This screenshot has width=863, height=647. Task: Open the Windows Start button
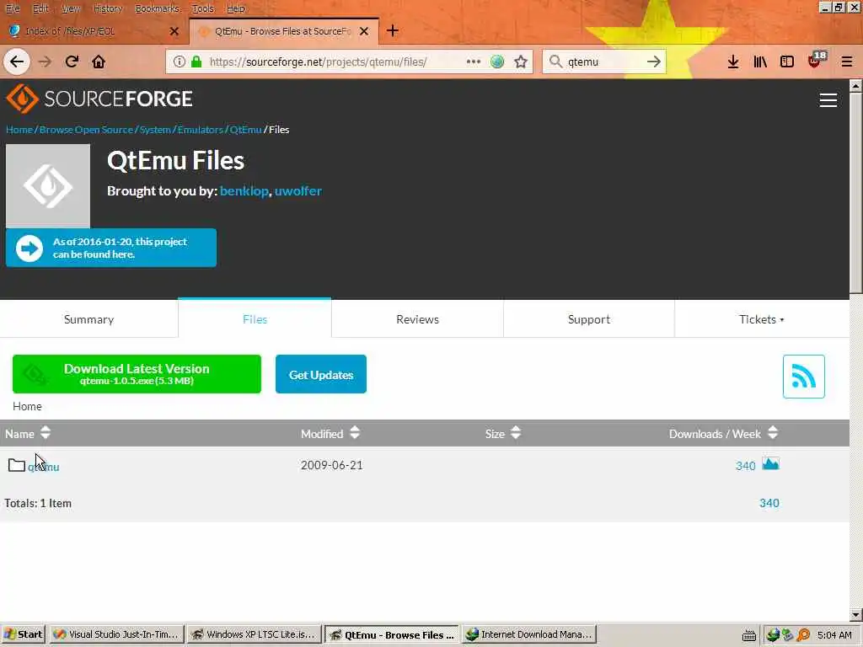pyautogui.click(x=23, y=634)
